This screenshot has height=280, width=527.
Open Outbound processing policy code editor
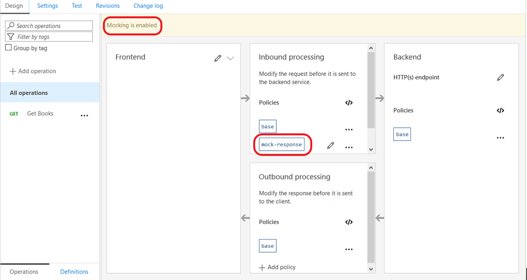349,222
